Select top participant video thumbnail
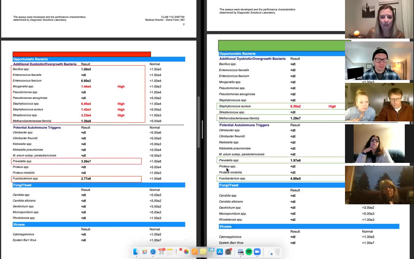Image resolution: width=414 pixels, height=259 pixels. (379, 19)
